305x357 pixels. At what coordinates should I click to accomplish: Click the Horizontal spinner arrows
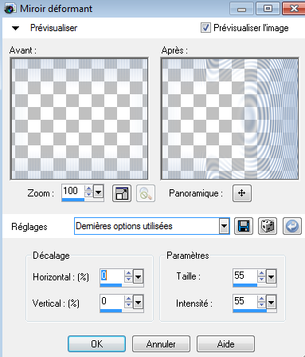[128, 276]
